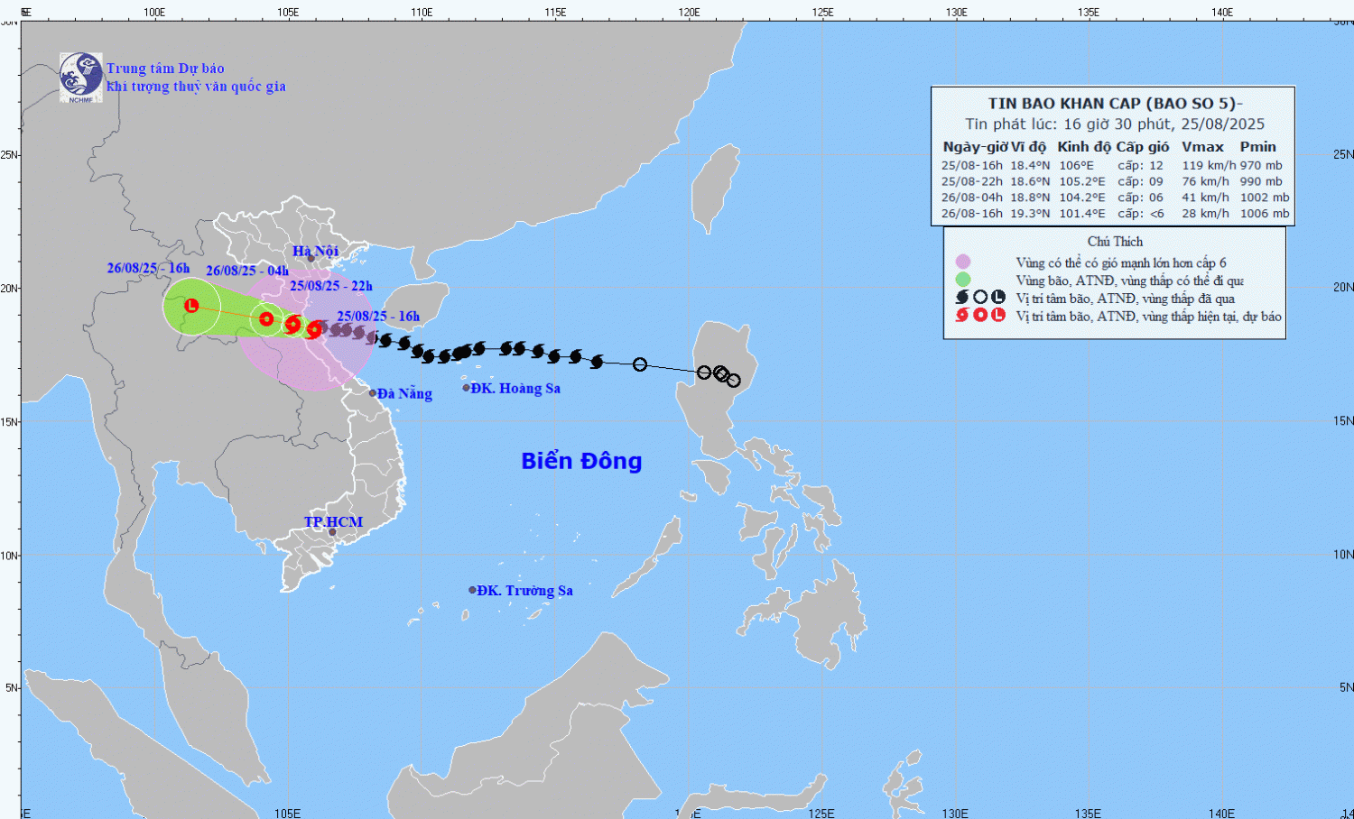Click the Đà Nẵng location dot
1354x819 pixels.
373,393
